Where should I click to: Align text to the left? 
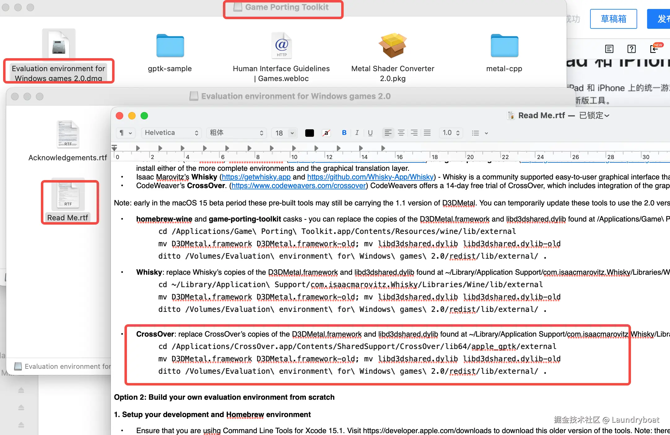tap(388, 133)
